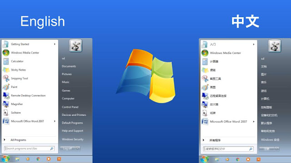Launch Magnifier icon in English menu
Image resolution: width=291 pixels, height=163 pixels.
tap(6, 104)
